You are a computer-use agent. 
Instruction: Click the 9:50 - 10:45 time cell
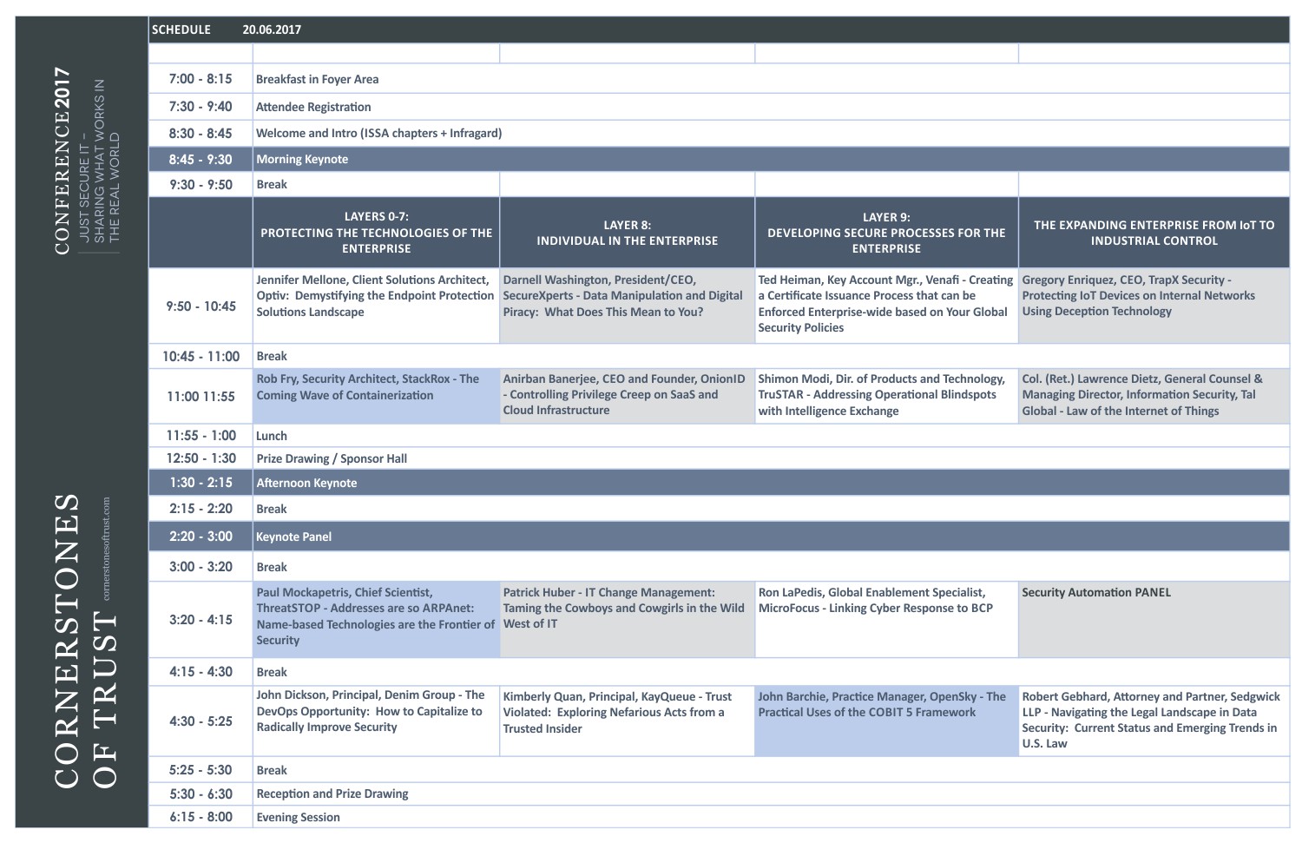tap(201, 306)
